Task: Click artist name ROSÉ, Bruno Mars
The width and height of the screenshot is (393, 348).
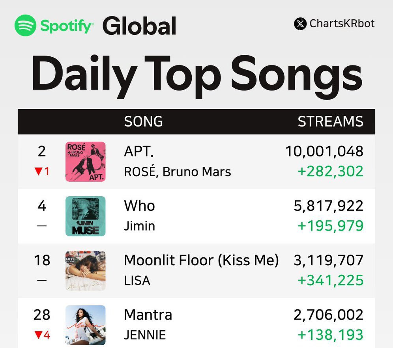Action: pyautogui.click(x=178, y=171)
